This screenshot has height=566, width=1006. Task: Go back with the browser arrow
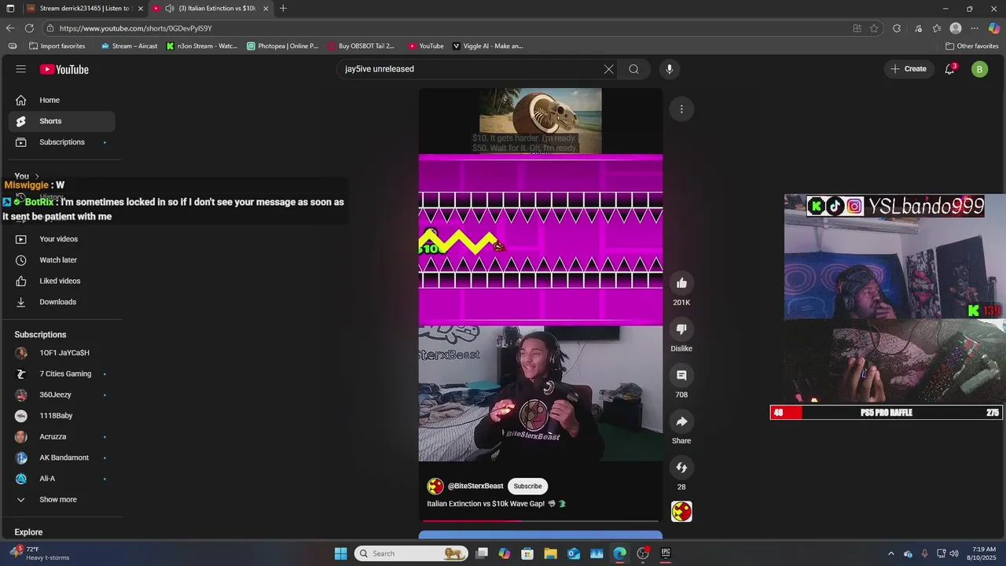click(10, 28)
